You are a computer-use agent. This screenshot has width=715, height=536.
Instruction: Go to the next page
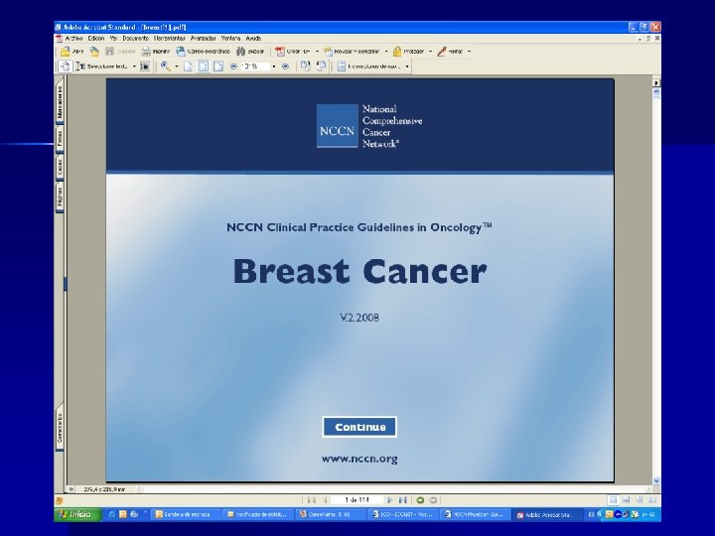389,500
